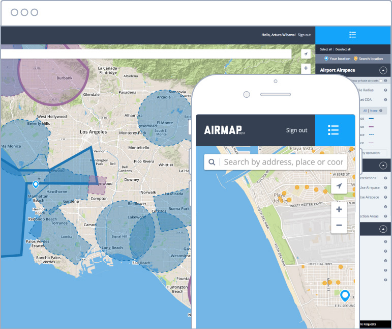Click the Pasadena map label

click(x=128, y=92)
